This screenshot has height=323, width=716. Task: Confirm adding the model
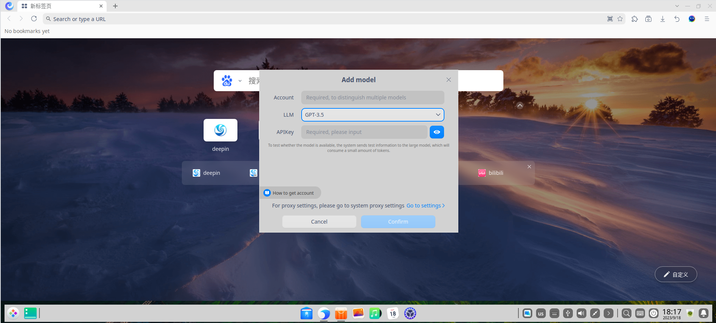(x=398, y=222)
